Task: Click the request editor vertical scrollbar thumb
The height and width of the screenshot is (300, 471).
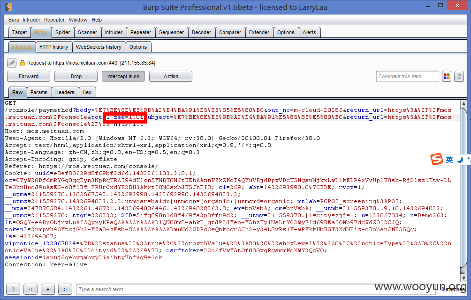Action: click(463, 189)
